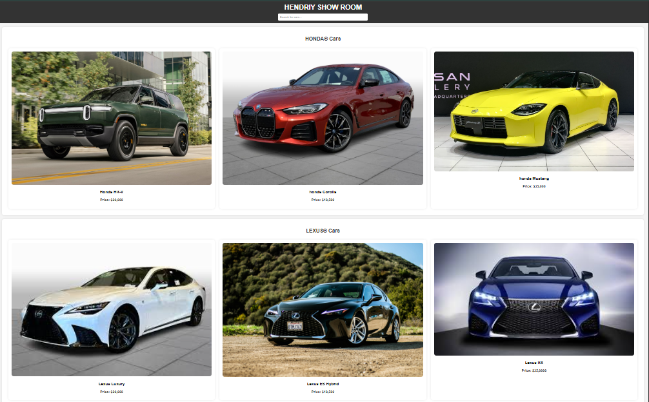
Task: Click the Lexus RX car name
Action: 534,363
